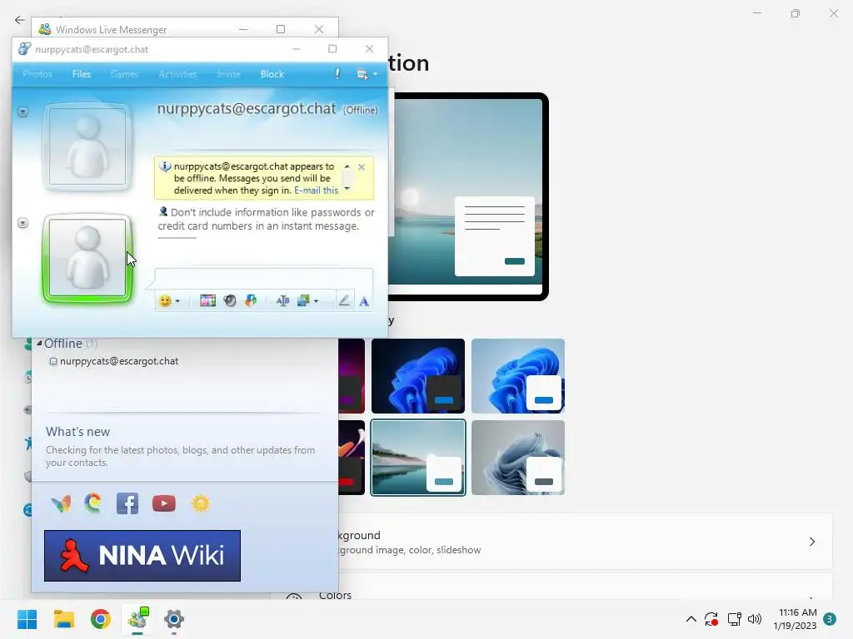Collapse your own display picture arrow

[x=22, y=223]
